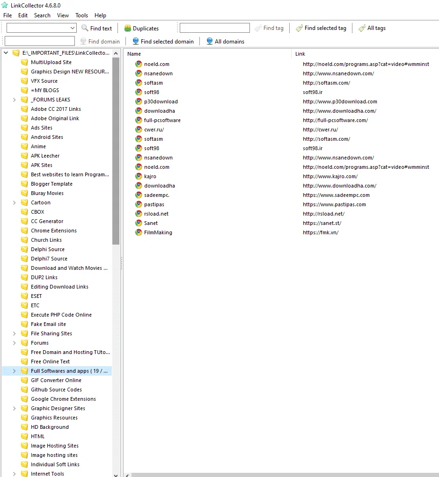Viewport: 439px width, 477px height.
Task: Open the View menu
Action: [63, 15]
